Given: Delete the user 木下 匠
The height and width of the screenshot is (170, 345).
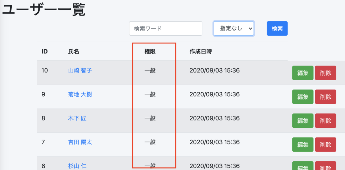Looking at the screenshot, I should tap(325, 121).
